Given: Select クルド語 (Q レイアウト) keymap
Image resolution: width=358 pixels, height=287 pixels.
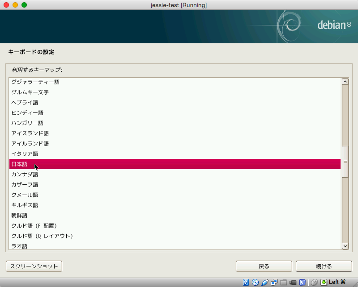Looking at the screenshot, I should pyautogui.click(x=175, y=236).
